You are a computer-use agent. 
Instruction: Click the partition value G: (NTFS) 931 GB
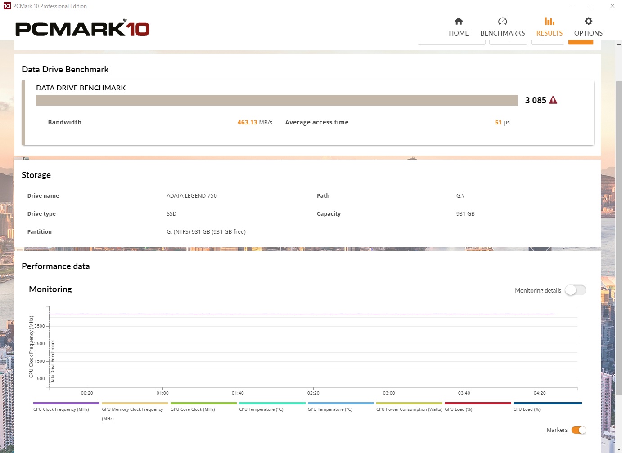pos(206,231)
